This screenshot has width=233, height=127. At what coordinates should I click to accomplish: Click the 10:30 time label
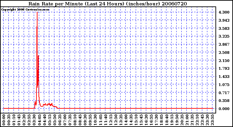pos(95,120)
